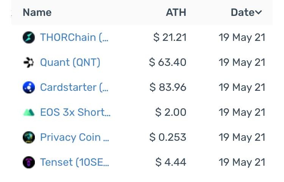
Task: Sort by the Date column header
Action: click(x=243, y=12)
